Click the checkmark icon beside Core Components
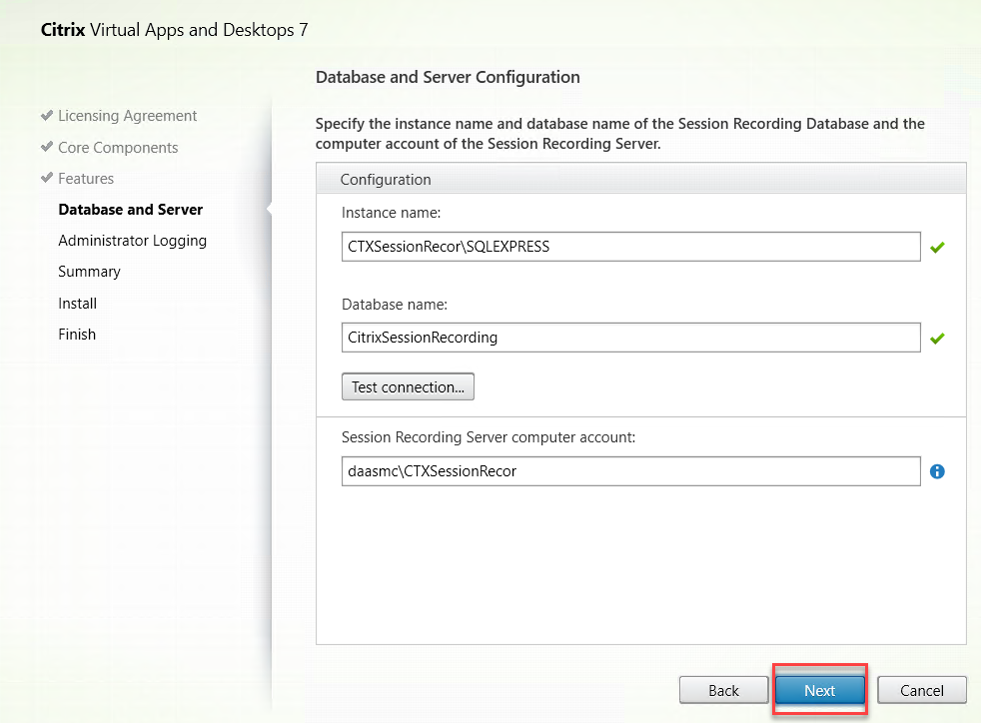 coord(47,147)
